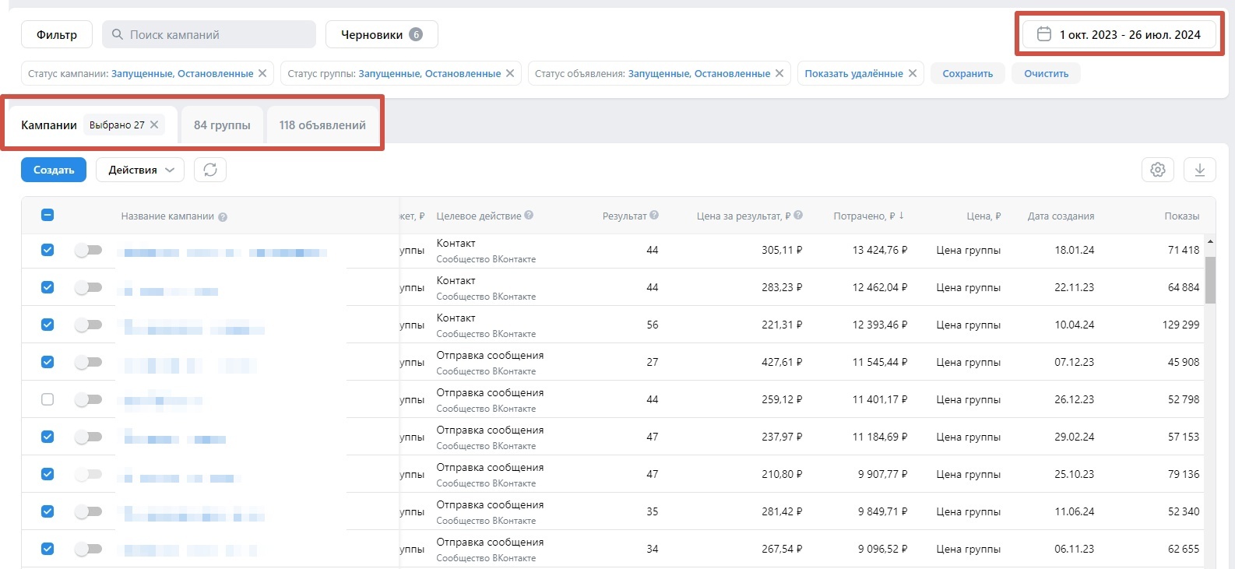Uncheck campaign row spending 13 424,76 ₽
This screenshot has height=569, width=1235.
pos(47,250)
